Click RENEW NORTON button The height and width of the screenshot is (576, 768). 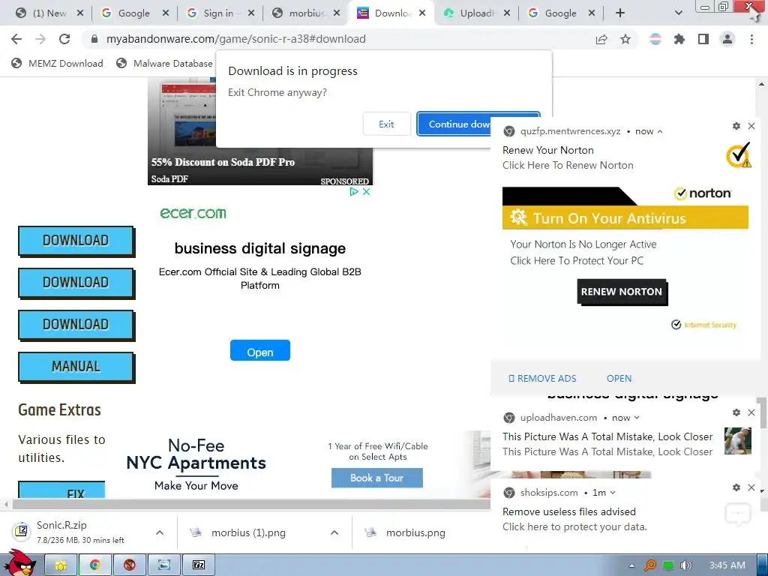point(622,292)
